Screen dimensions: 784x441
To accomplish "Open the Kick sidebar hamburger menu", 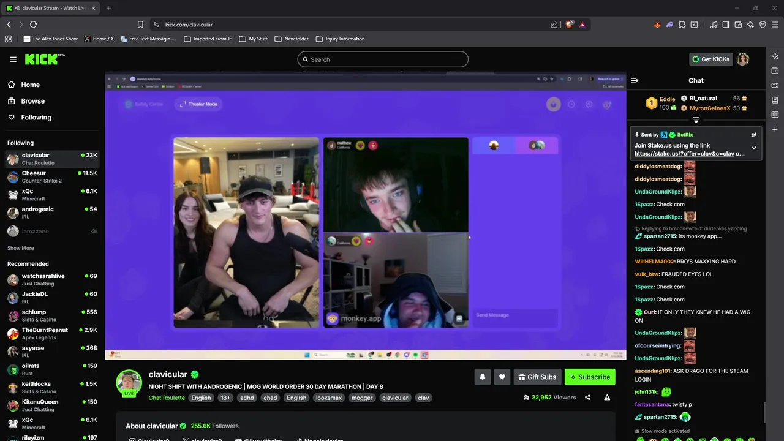I will (x=13, y=59).
